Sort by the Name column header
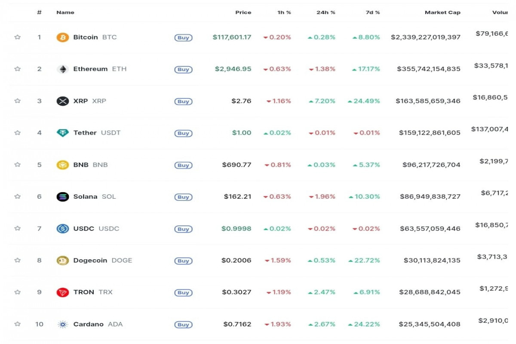This screenshot has width=516, height=344. [x=65, y=12]
